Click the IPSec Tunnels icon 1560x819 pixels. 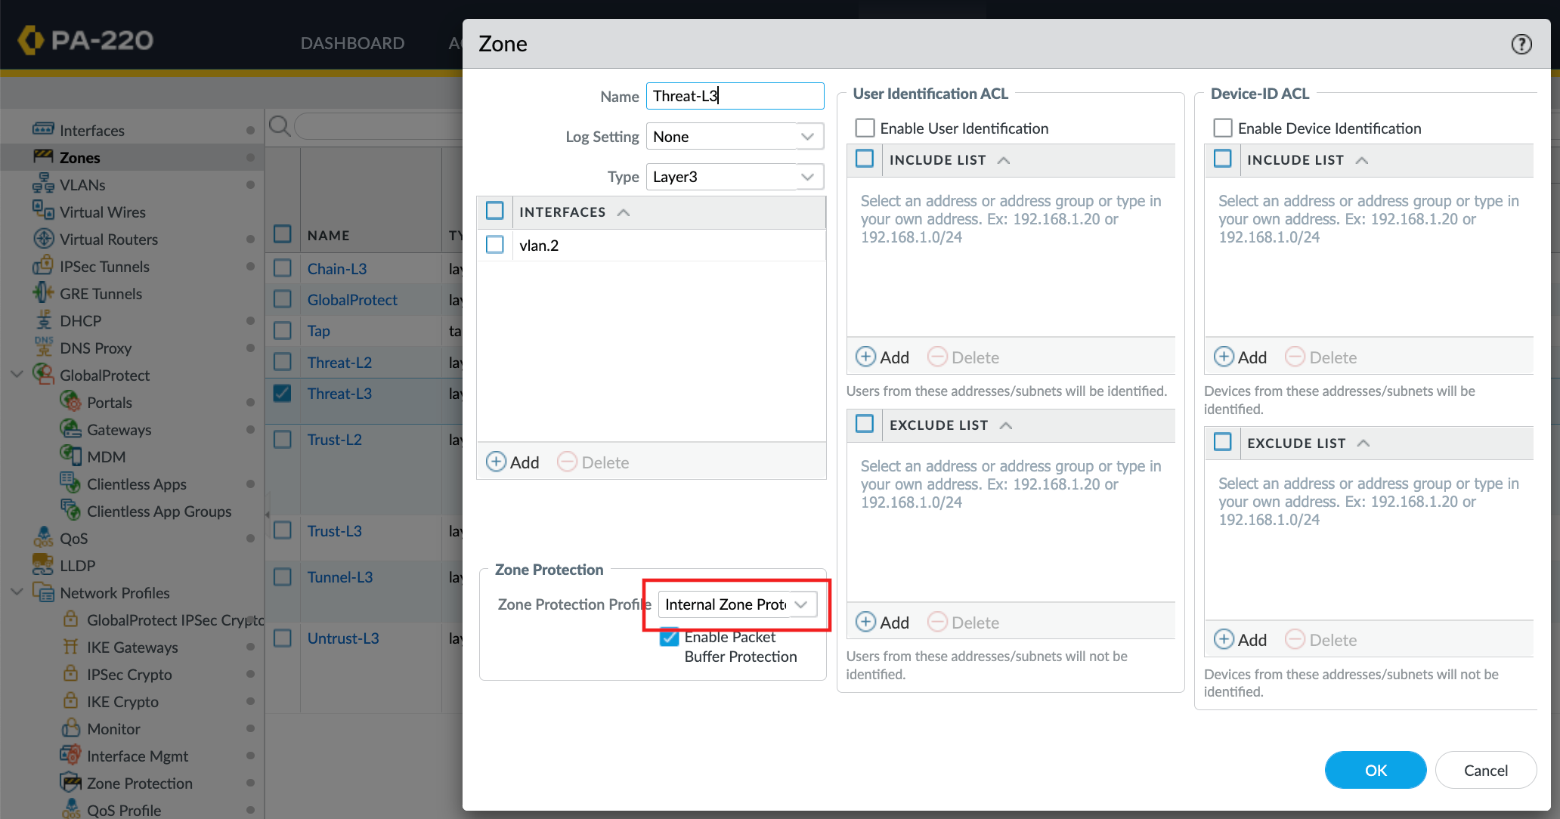coord(43,266)
